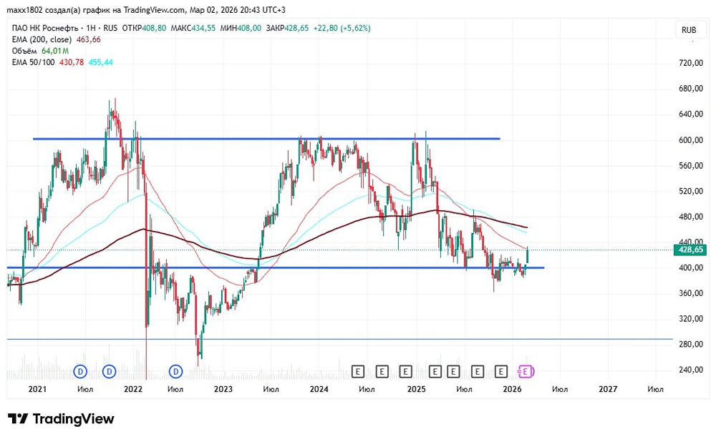
Task: Click the 2026 label on time axis
Action: point(512,389)
